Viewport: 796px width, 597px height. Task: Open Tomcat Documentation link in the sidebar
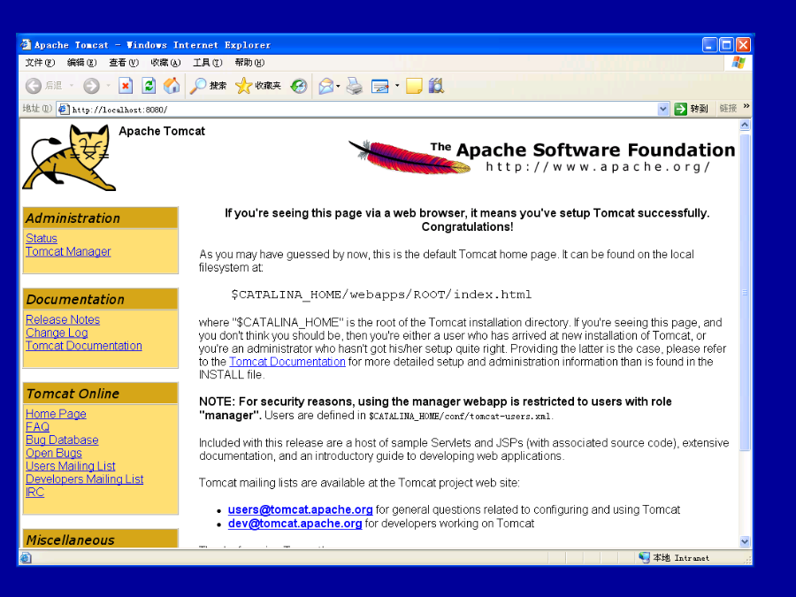click(x=84, y=346)
